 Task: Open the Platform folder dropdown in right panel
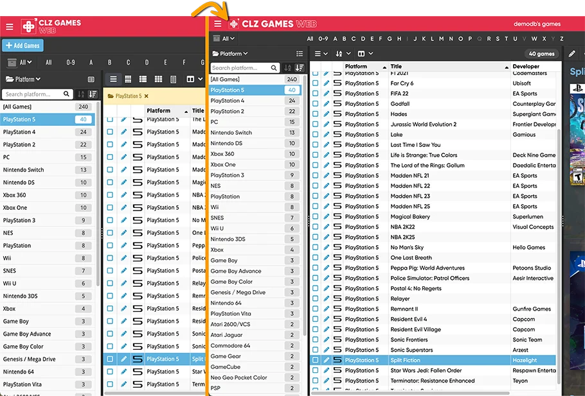[230, 54]
